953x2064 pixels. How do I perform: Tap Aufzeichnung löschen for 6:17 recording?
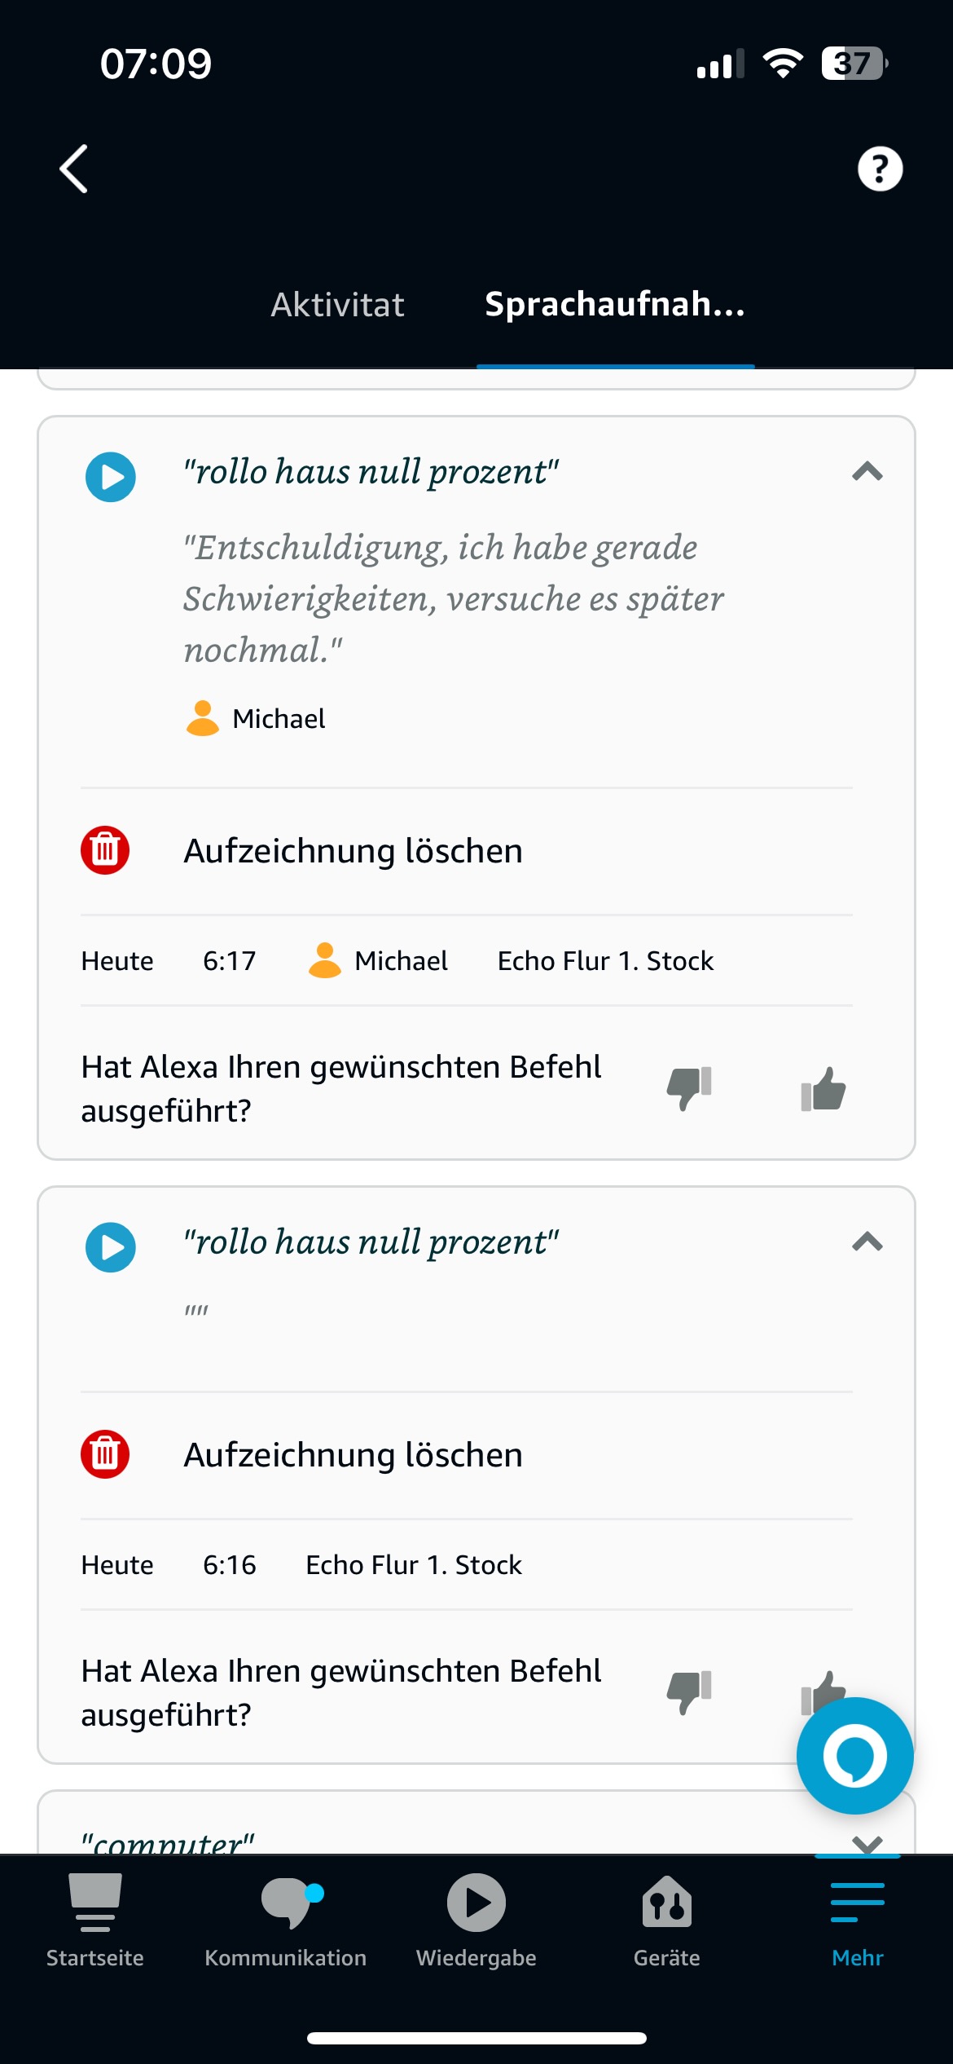[x=353, y=851]
